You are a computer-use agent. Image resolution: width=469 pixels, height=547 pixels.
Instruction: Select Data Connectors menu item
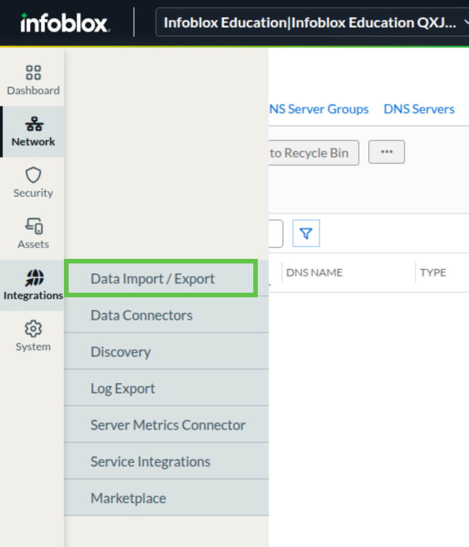pyautogui.click(x=166, y=315)
